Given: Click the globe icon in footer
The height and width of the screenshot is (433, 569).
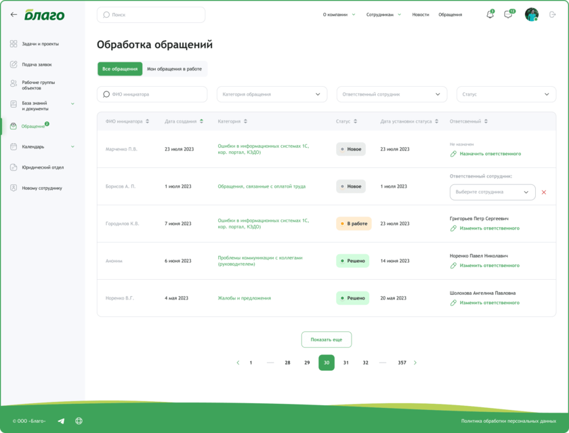Looking at the screenshot, I should 79,421.
